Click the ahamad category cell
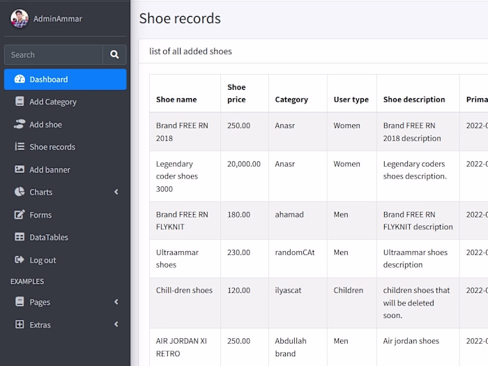 [x=298, y=221]
